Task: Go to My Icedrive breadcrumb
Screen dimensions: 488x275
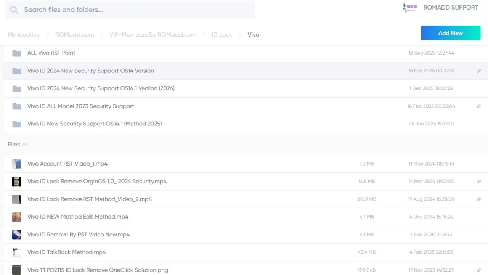Action: [24, 35]
